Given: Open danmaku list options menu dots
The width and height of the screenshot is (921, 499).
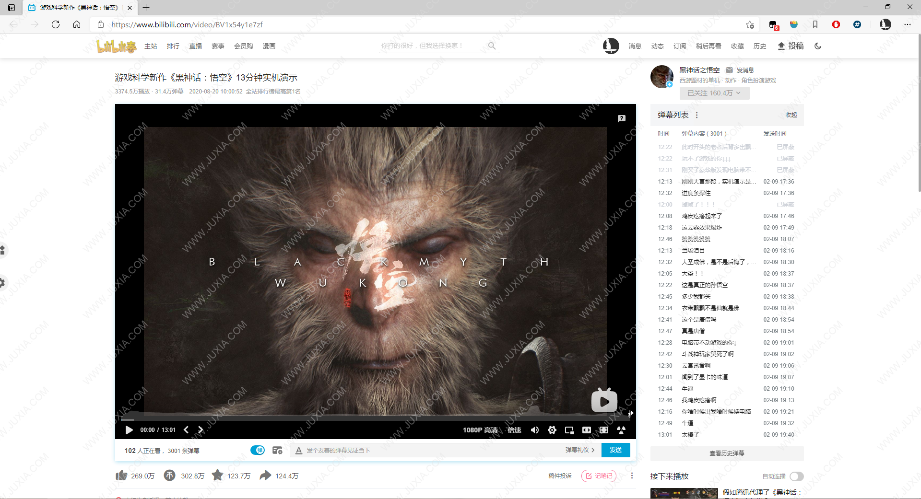Looking at the screenshot, I should pos(697,115).
